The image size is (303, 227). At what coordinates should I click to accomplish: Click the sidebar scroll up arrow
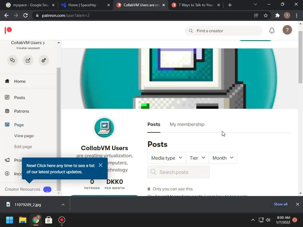(x=59, y=43)
